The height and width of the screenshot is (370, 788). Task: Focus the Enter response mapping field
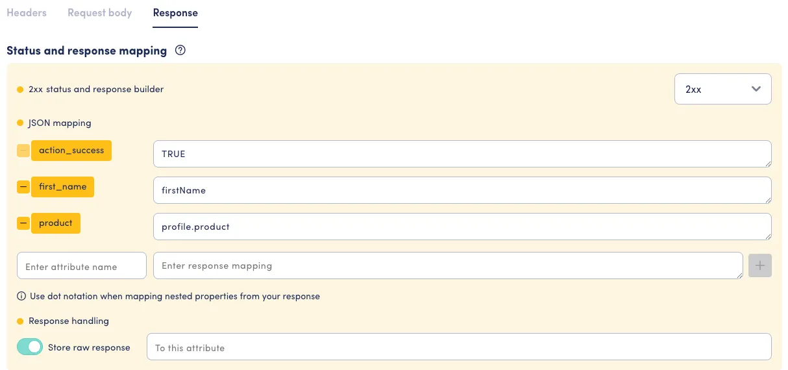(448, 265)
